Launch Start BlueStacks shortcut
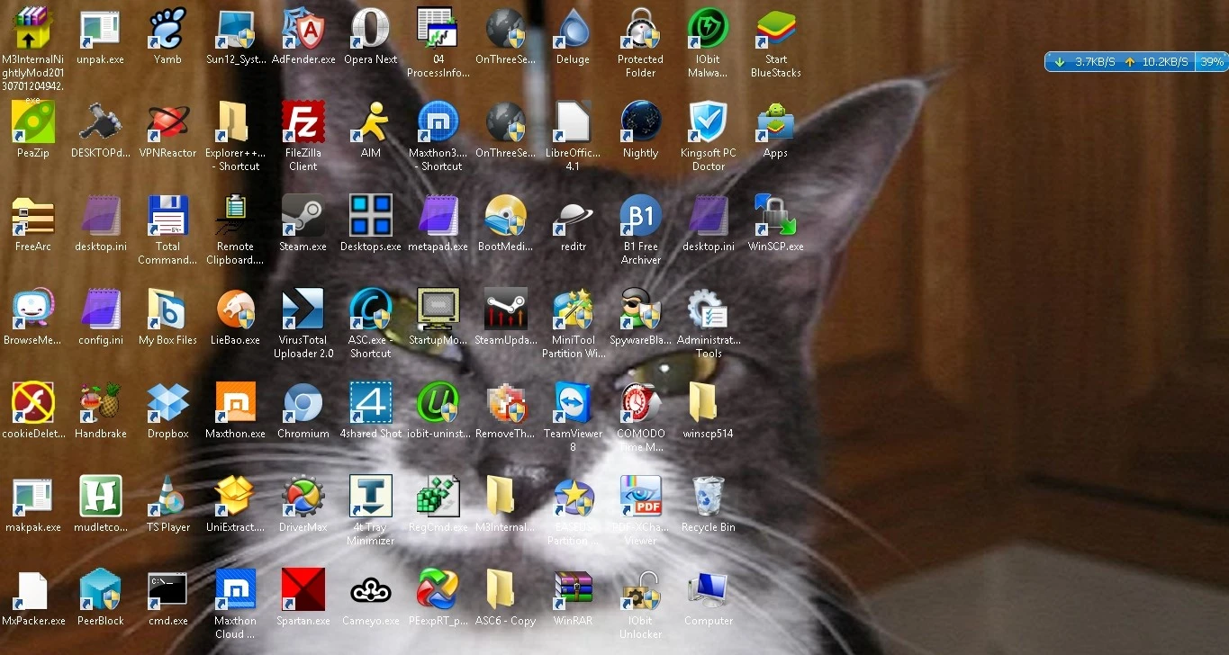 click(x=776, y=28)
